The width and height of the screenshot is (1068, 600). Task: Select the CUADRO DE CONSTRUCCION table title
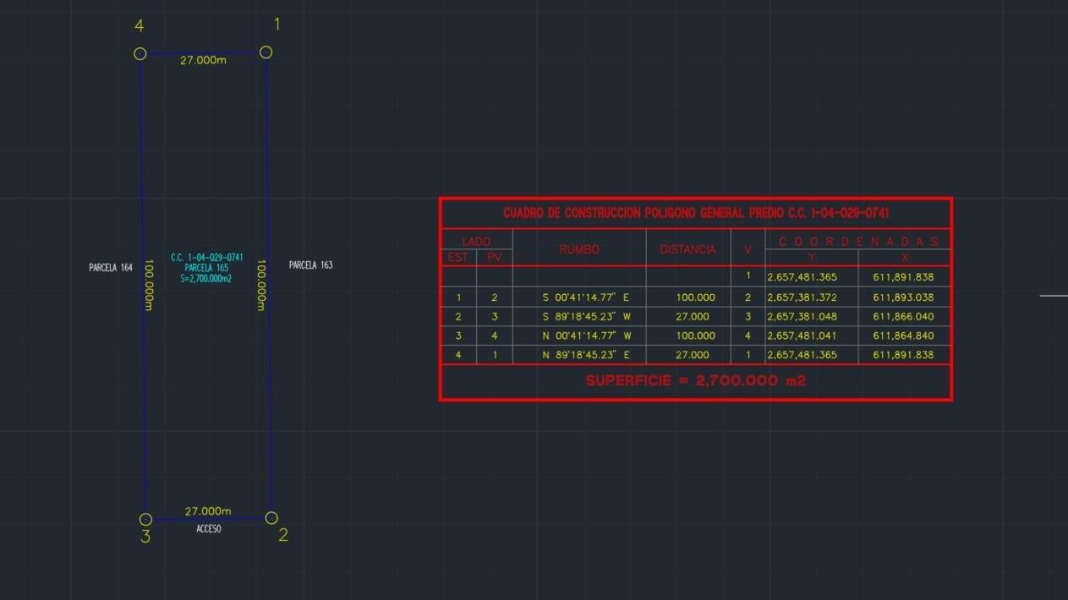click(695, 213)
